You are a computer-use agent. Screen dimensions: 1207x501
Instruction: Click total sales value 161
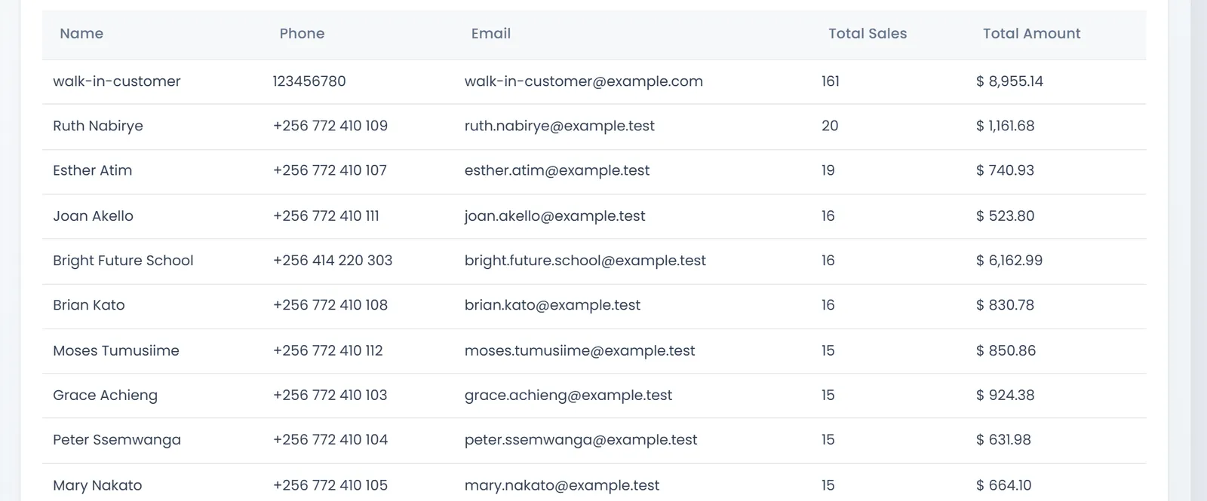tap(831, 81)
